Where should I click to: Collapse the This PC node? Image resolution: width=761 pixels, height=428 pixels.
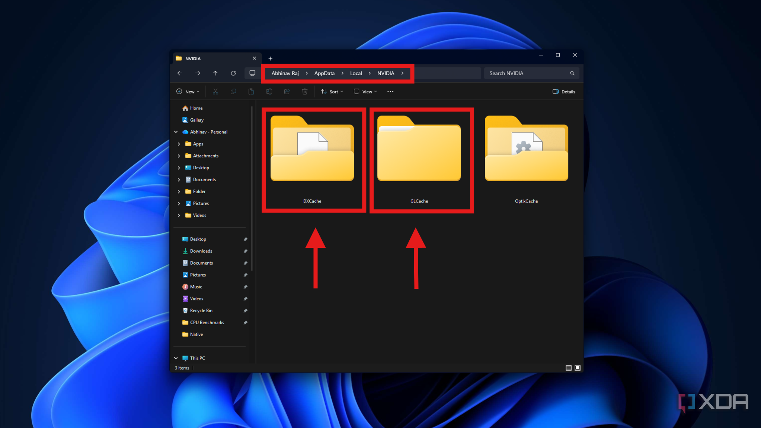(176, 358)
